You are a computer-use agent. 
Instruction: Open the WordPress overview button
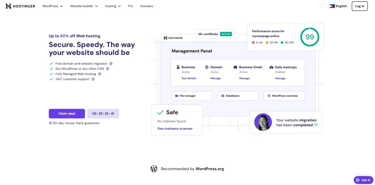pos(284,96)
